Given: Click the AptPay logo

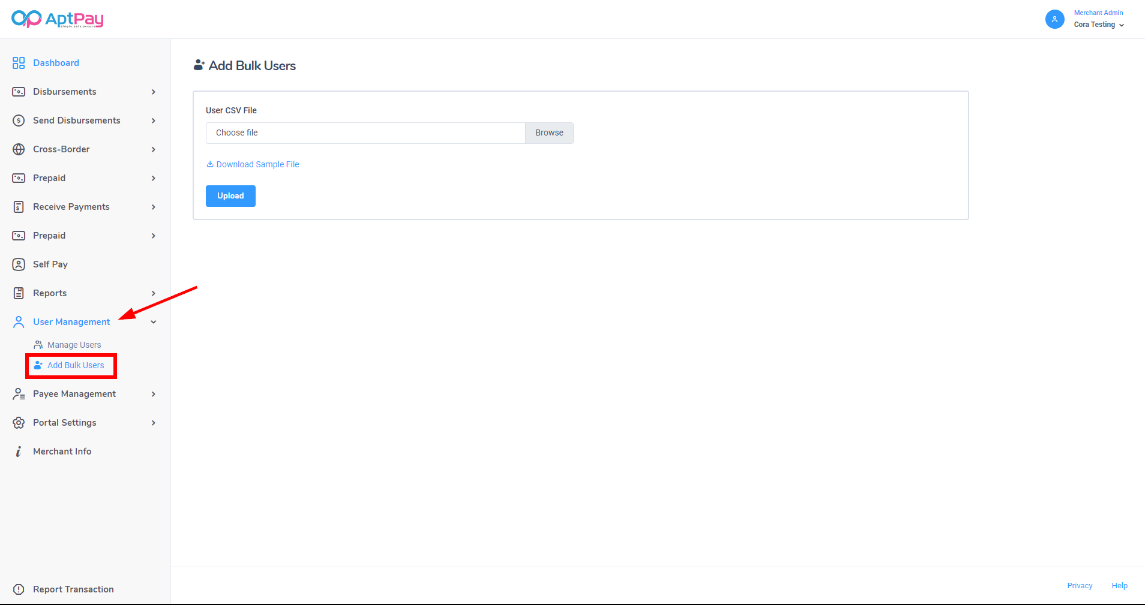Looking at the screenshot, I should 58,19.
